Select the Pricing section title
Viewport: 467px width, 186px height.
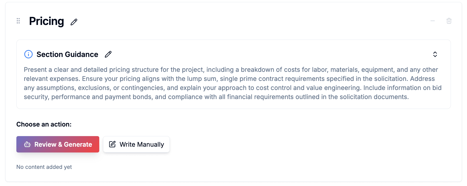pyautogui.click(x=47, y=21)
